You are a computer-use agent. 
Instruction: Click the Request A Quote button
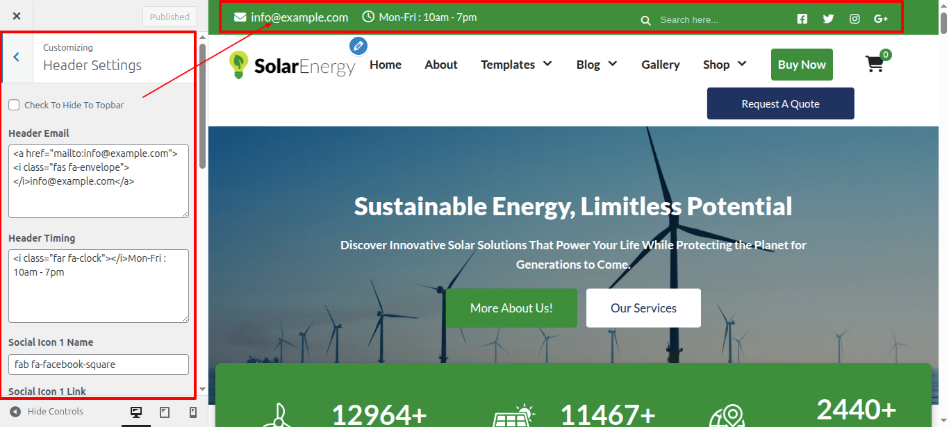coord(780,103)
